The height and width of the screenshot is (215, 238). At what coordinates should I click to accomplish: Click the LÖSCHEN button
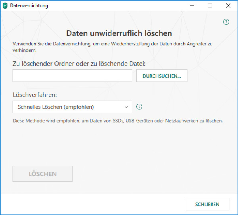click(42, 174)
